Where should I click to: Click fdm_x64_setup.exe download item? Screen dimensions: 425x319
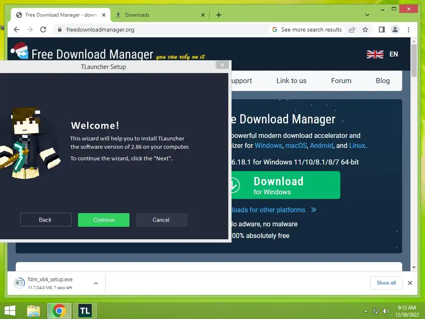click(50, 283)
